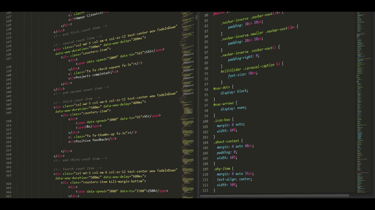Click data-wow-delay="400ms" attribute
This screenshot has width=375, height=210.
(125, 104)
